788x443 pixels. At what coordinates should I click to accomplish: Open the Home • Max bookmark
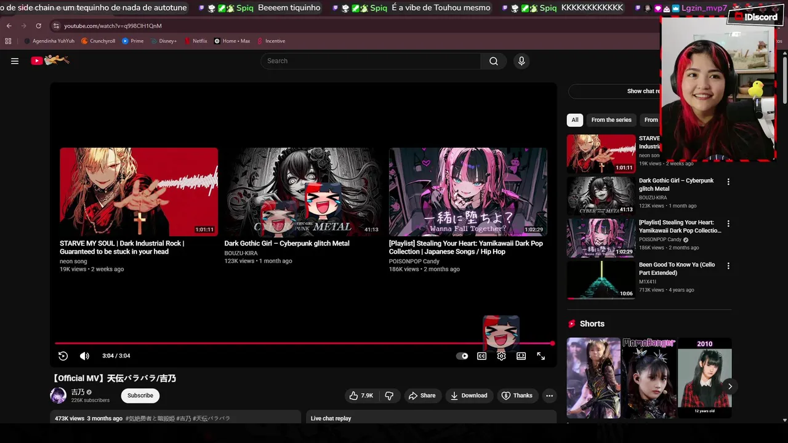[x=232, y=41]
